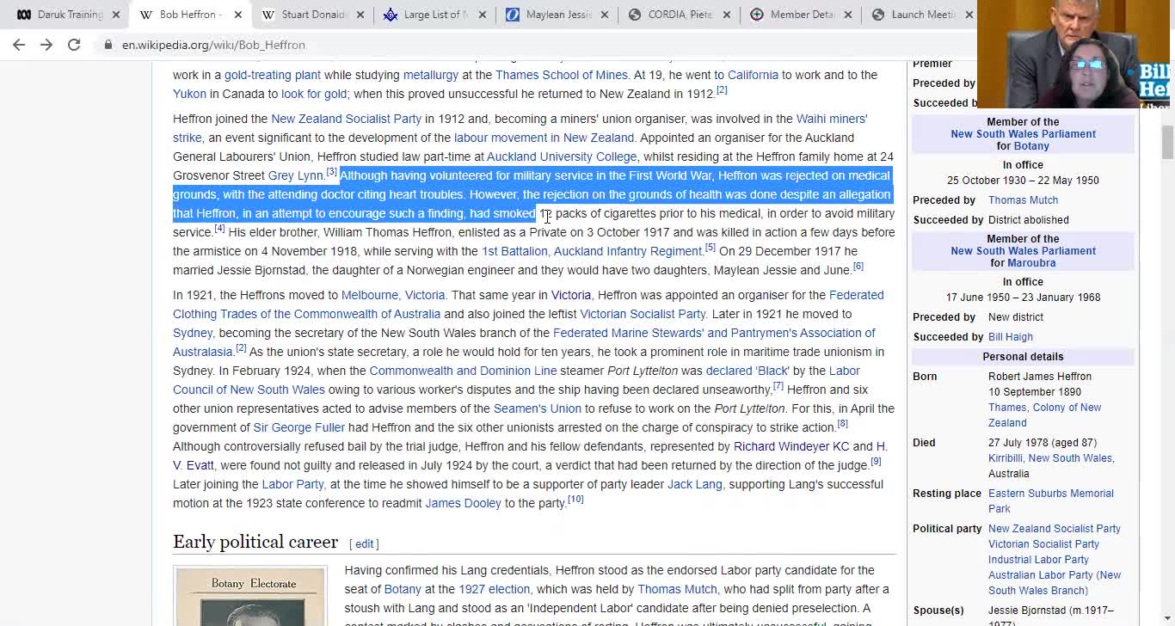Viewport: 1175px width, 626px height.
Task: Click the page vertical scrollbar thumb
Action: pyautogui.click(x=1167, y=142)
